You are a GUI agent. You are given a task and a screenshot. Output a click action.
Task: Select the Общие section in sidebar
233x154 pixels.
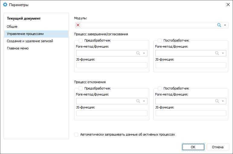(12, 27)
